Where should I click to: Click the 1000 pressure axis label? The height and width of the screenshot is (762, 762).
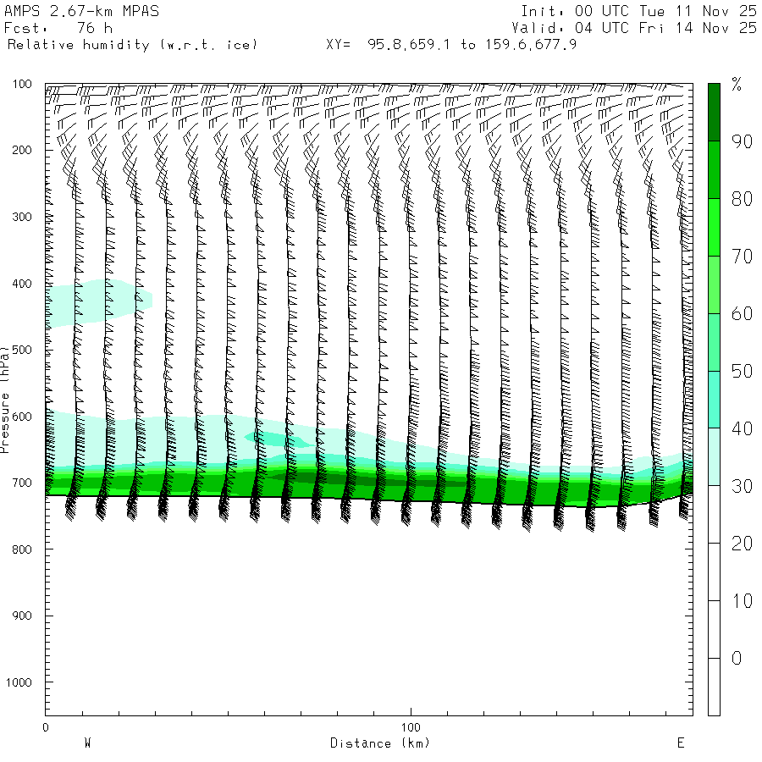coord(19,682)
